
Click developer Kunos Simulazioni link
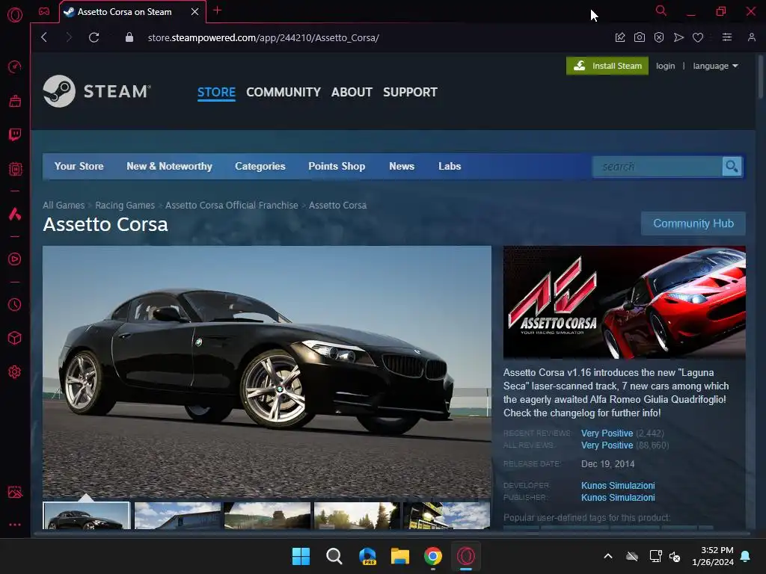pos(618,486)
